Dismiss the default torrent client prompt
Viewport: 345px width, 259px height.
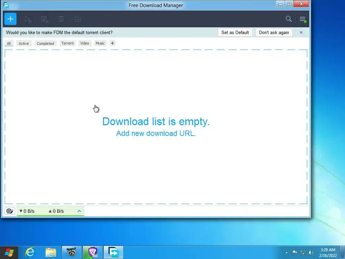pos(301,33)
